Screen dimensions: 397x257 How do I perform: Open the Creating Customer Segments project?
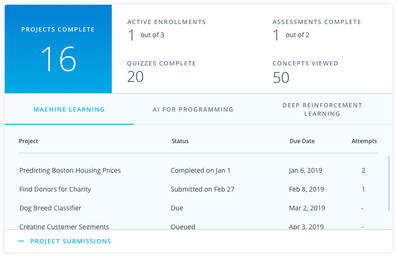tap(64, 226)
